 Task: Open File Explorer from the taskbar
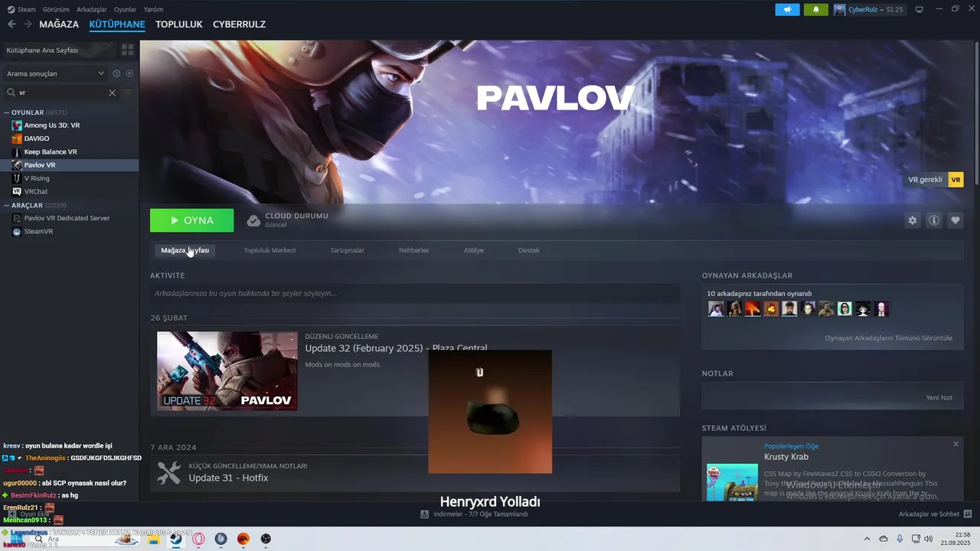pos(154,539)
